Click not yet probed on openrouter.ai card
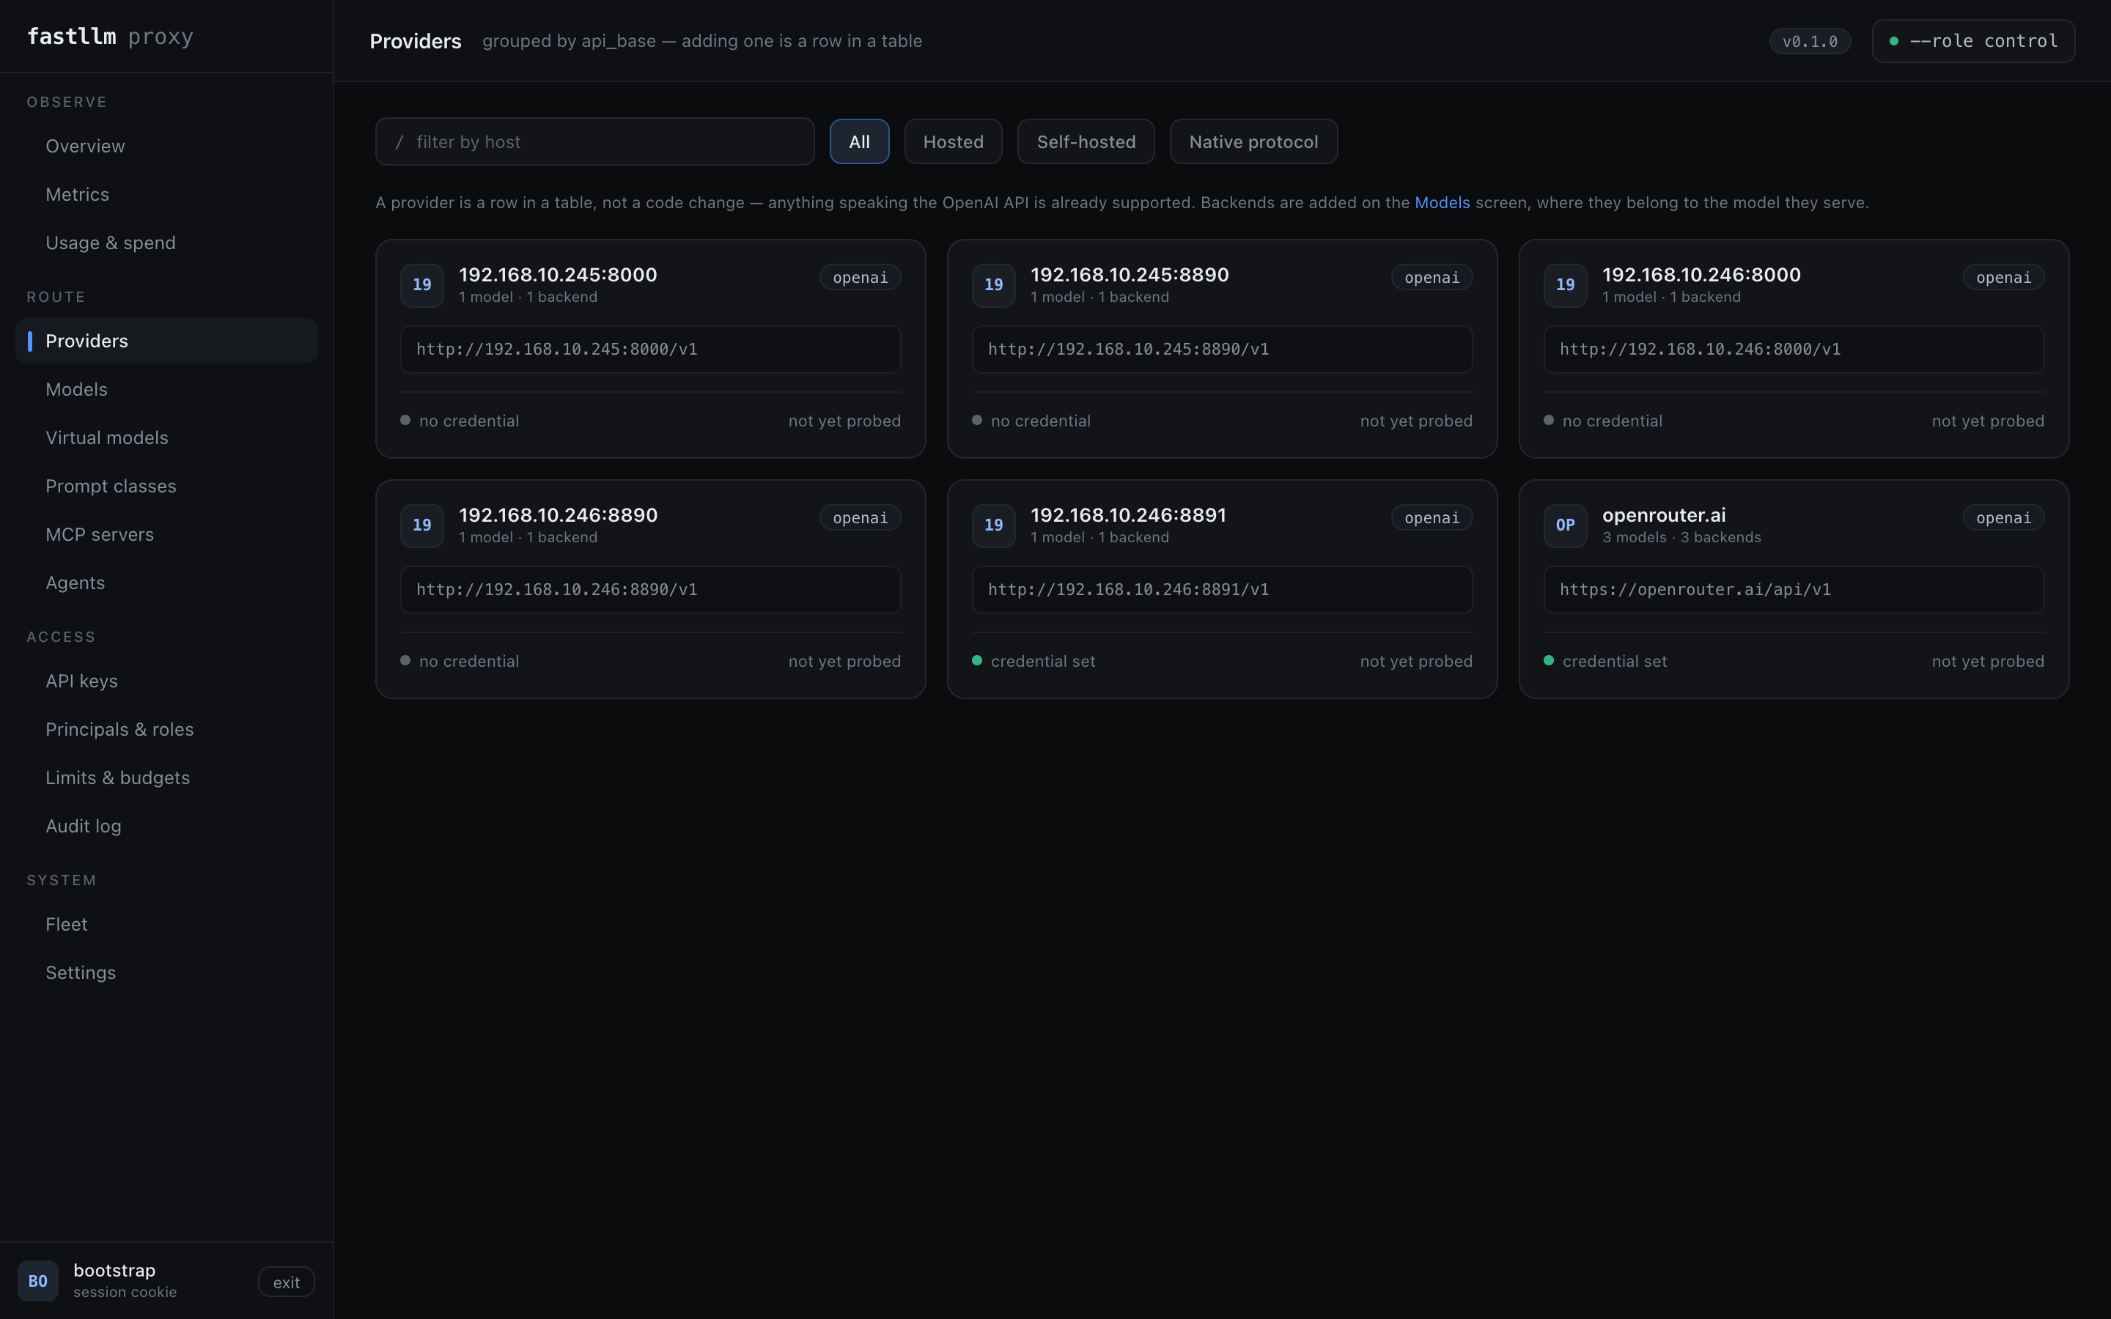 [x=1988, y=661]
